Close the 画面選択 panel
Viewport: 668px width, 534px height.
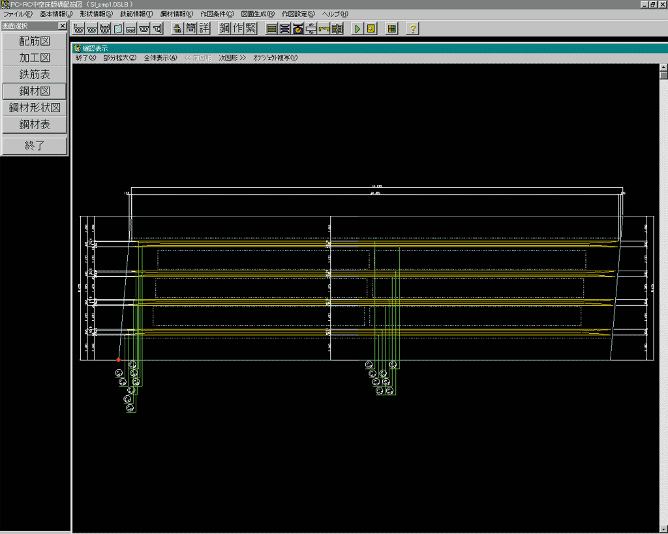[x=62, y=26]
